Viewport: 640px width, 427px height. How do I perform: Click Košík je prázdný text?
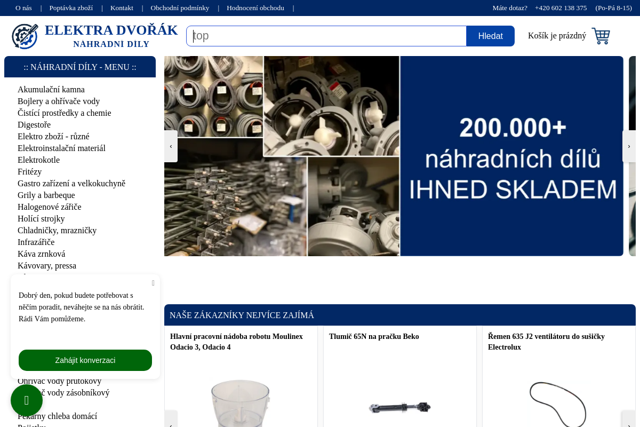click(x=557, y=36)
